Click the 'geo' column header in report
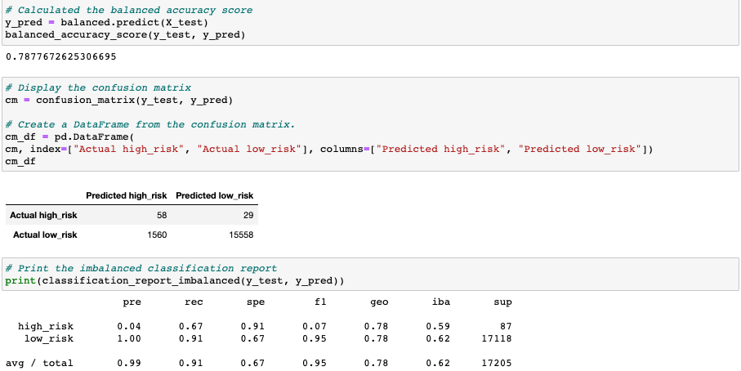The width and height of the screenshot is (741, 371). pos(379,302)
